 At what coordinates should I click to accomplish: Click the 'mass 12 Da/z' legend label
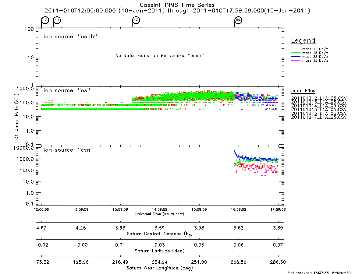pos(315,49)
